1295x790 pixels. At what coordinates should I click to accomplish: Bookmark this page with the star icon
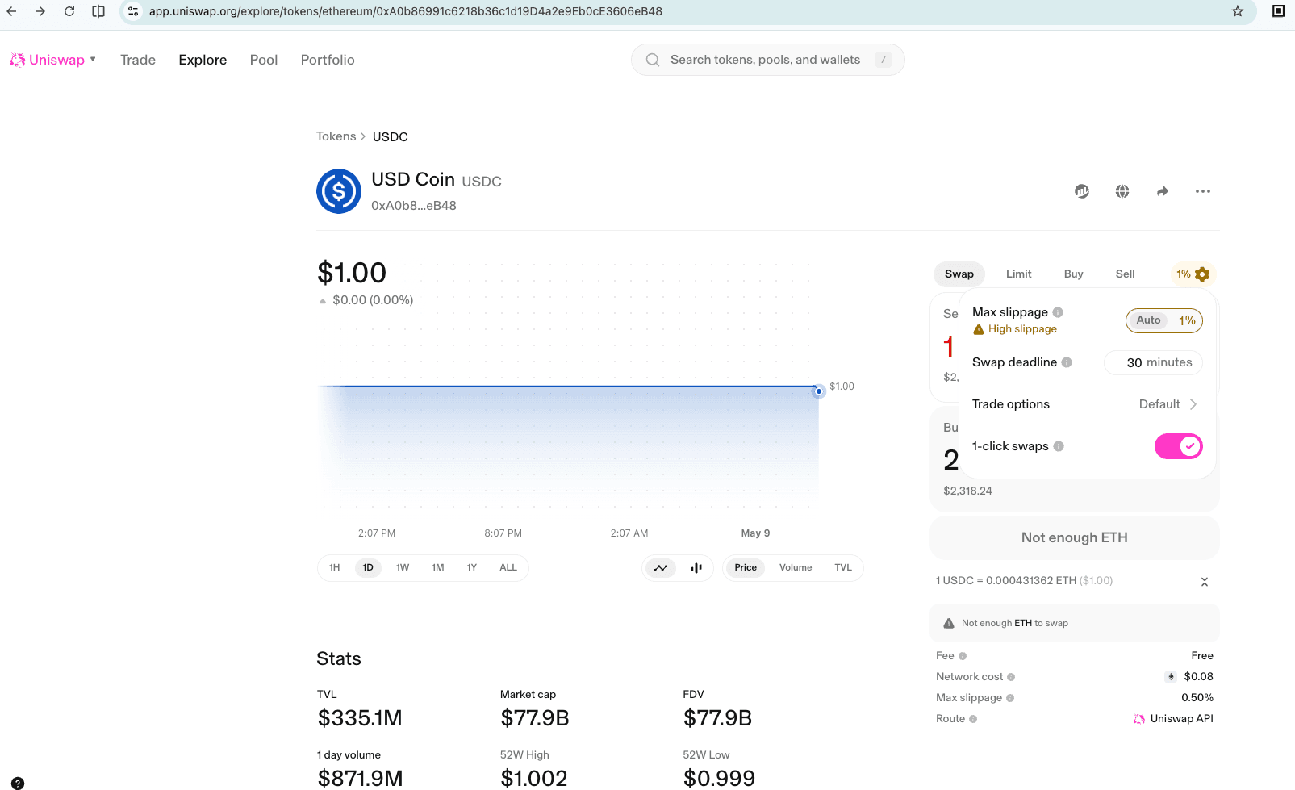(x=1238, y=11)
